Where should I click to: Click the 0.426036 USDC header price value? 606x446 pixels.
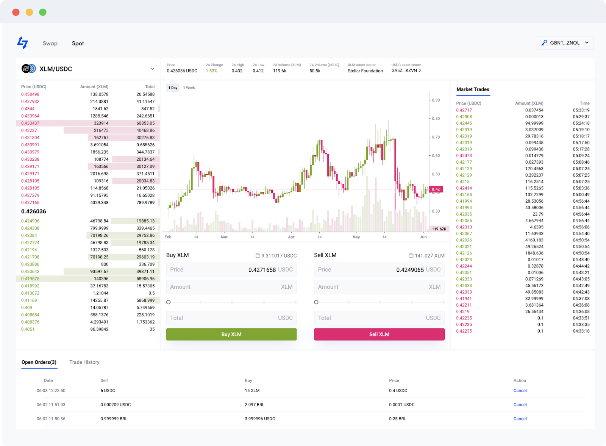[182, 71]
